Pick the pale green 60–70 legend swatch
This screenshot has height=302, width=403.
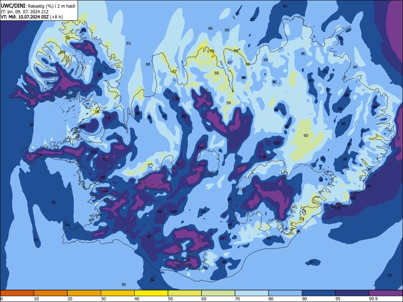[x=218, y=293]
